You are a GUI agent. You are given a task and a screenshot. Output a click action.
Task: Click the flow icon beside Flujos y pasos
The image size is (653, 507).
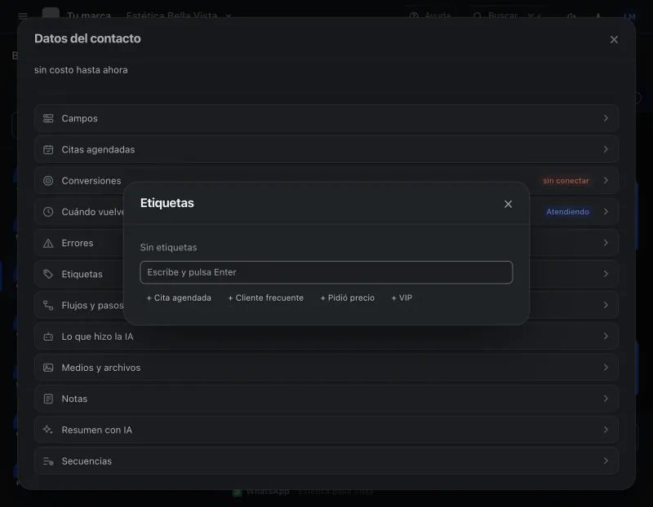tap(48, 306)
